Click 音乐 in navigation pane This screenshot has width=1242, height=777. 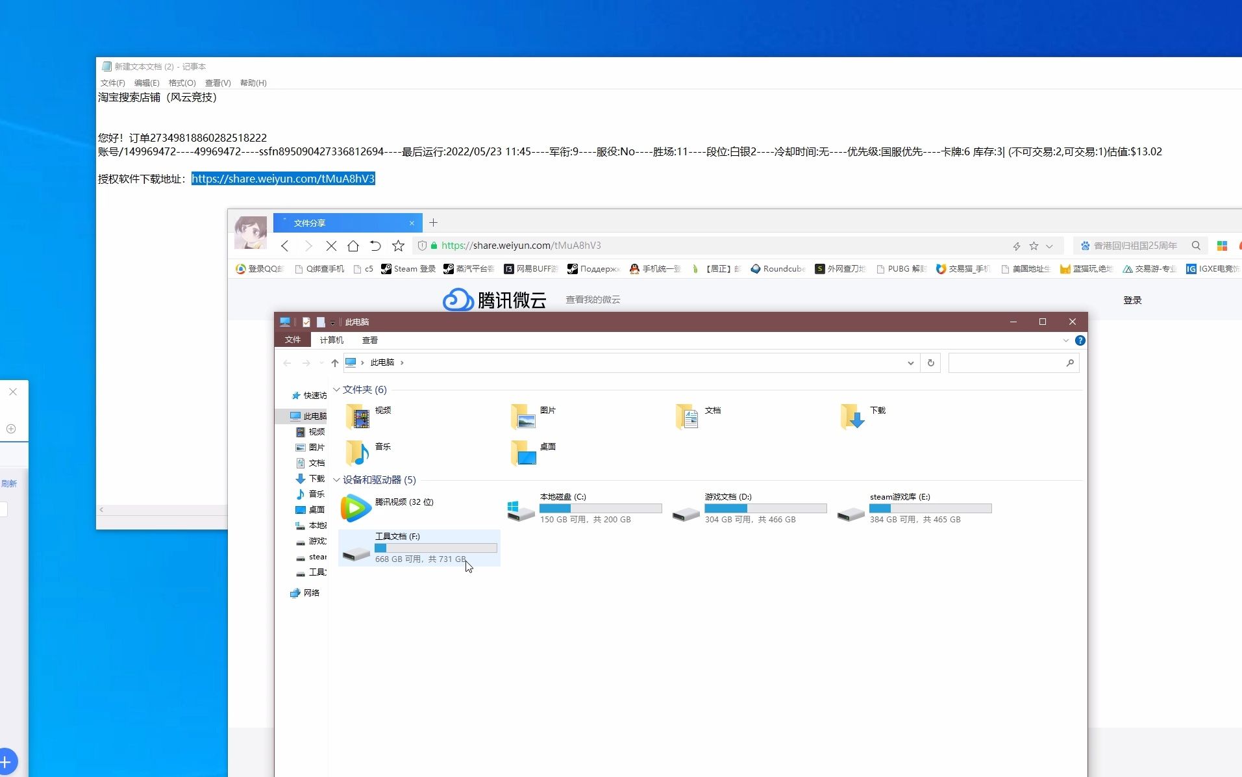[310, 494]
